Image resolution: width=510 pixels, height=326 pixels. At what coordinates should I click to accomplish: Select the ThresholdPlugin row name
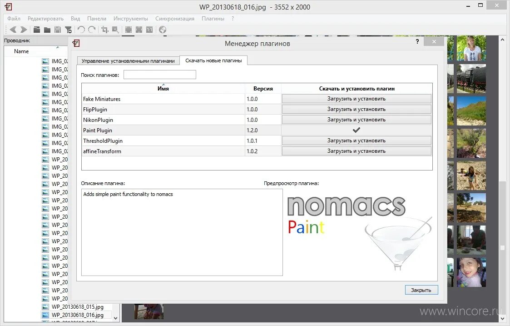tap(103, 140)
